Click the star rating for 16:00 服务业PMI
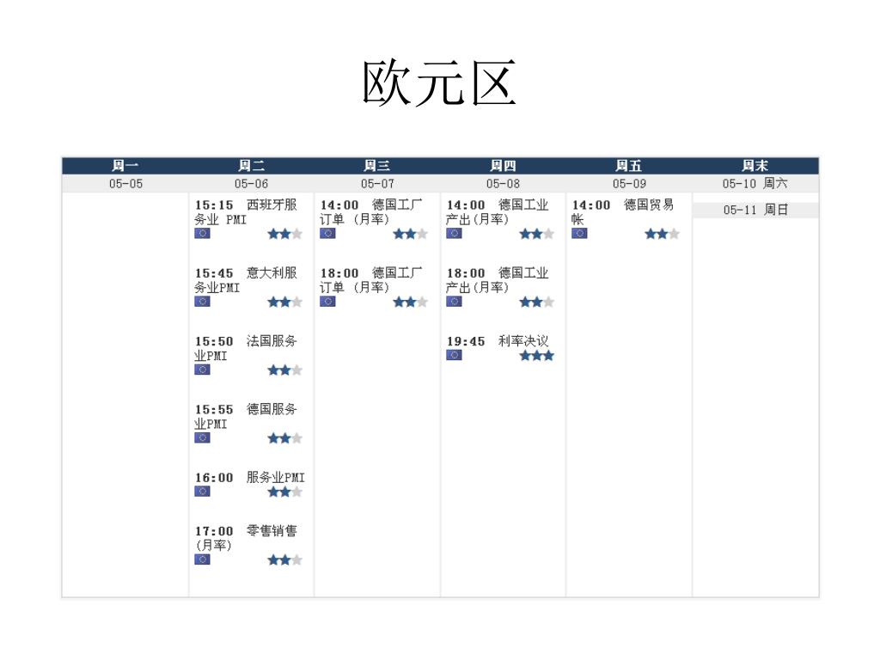 click(284, 492)
